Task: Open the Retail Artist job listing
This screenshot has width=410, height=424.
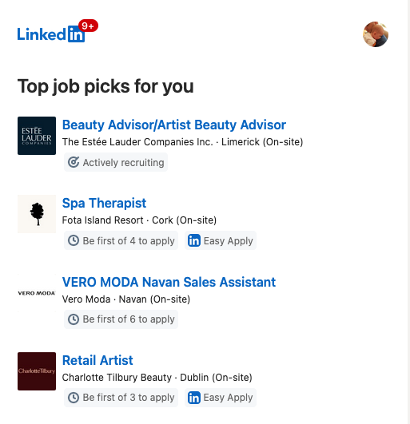Action: [x=98, y=360]
